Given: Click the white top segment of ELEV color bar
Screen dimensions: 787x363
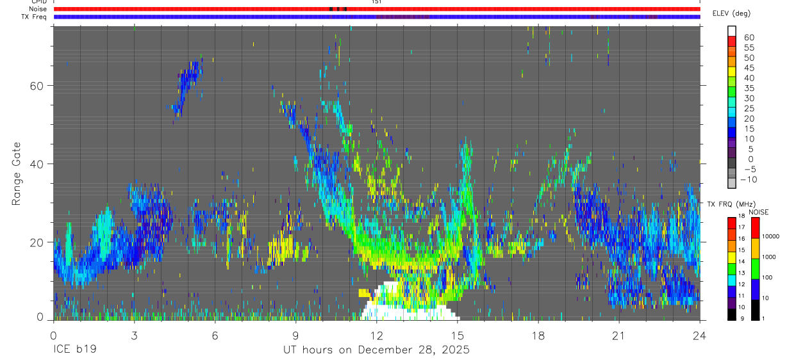Looking at the screenshot, I should pos(732,30).
